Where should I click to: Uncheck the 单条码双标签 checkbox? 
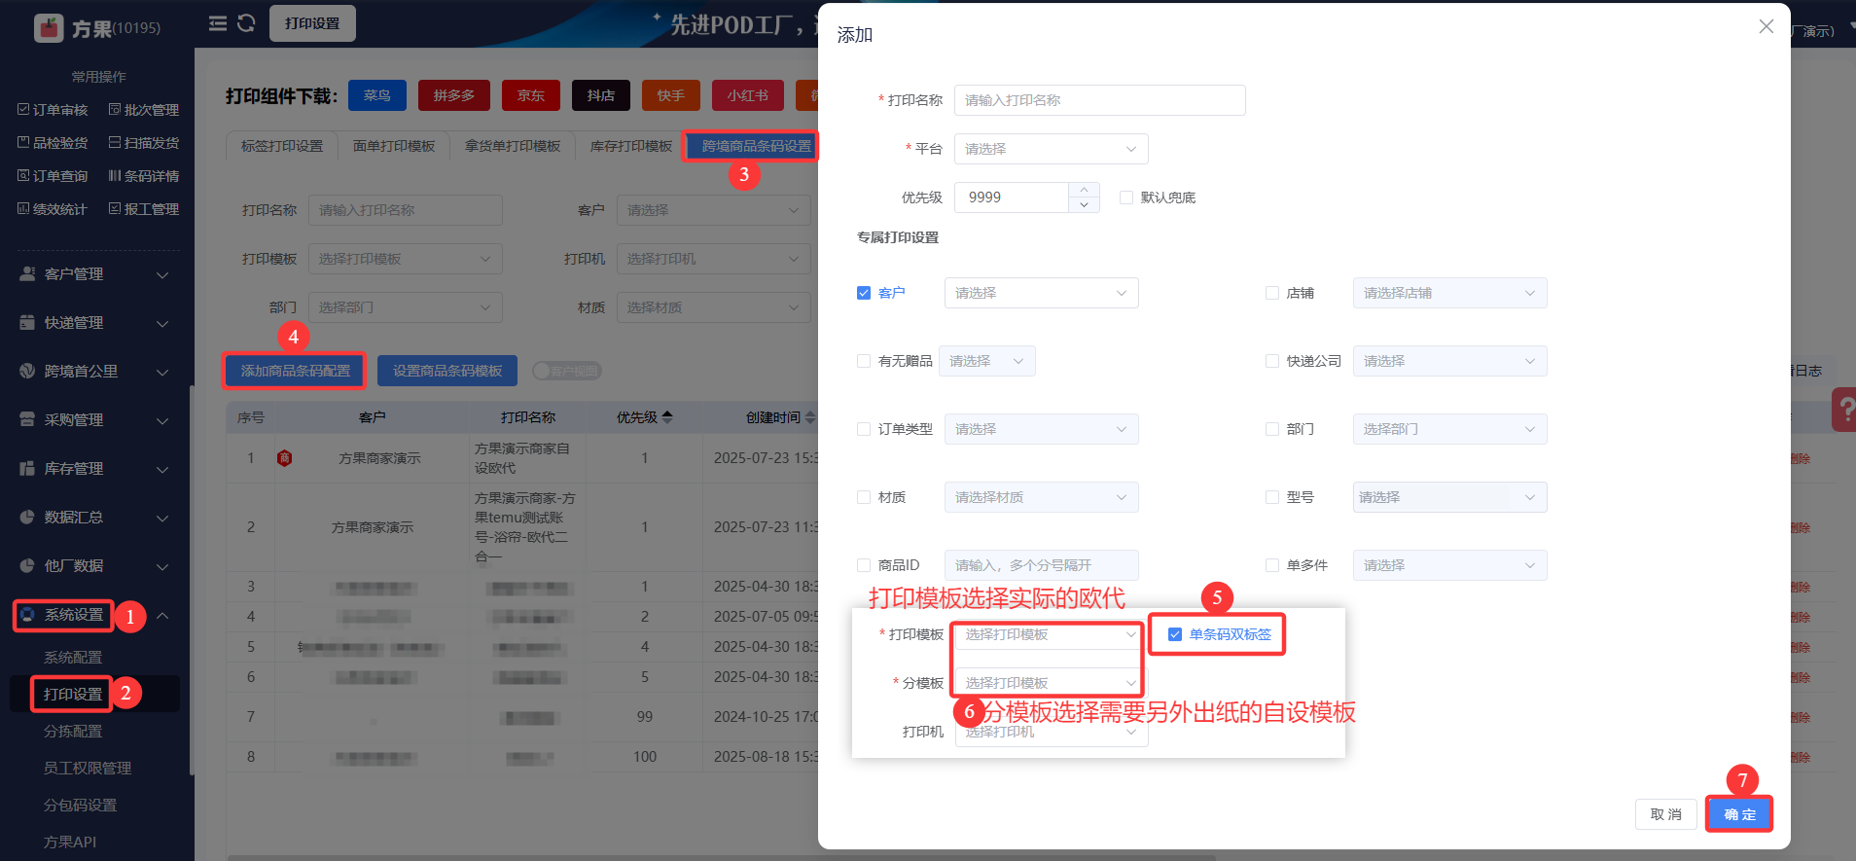1175,634
